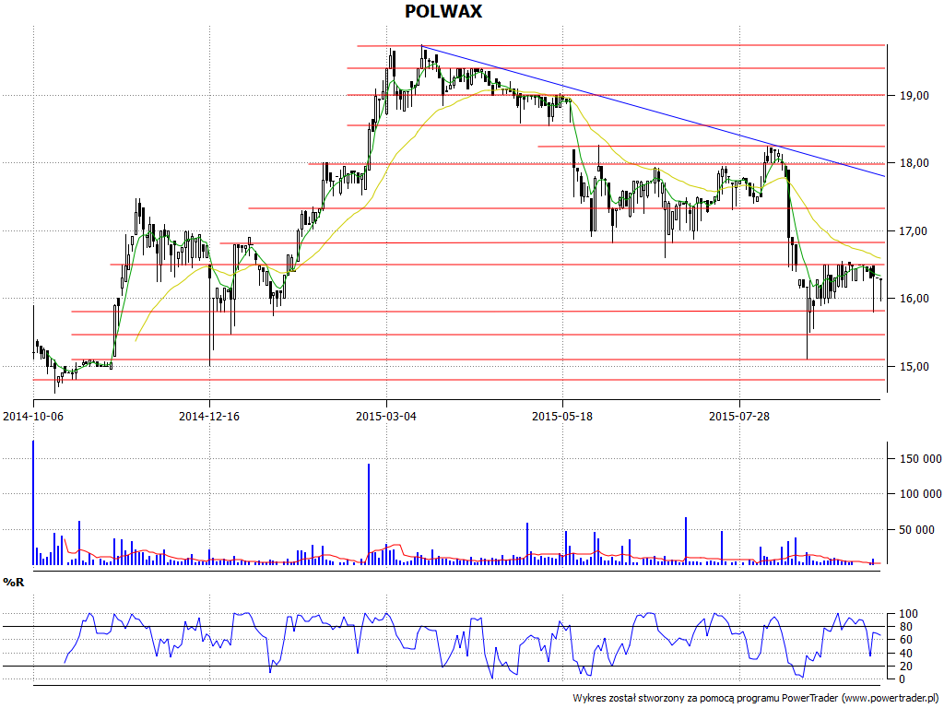Screen dimensions: 944x708
Task: Click the 100 level on %R axis
Action: 908,614
